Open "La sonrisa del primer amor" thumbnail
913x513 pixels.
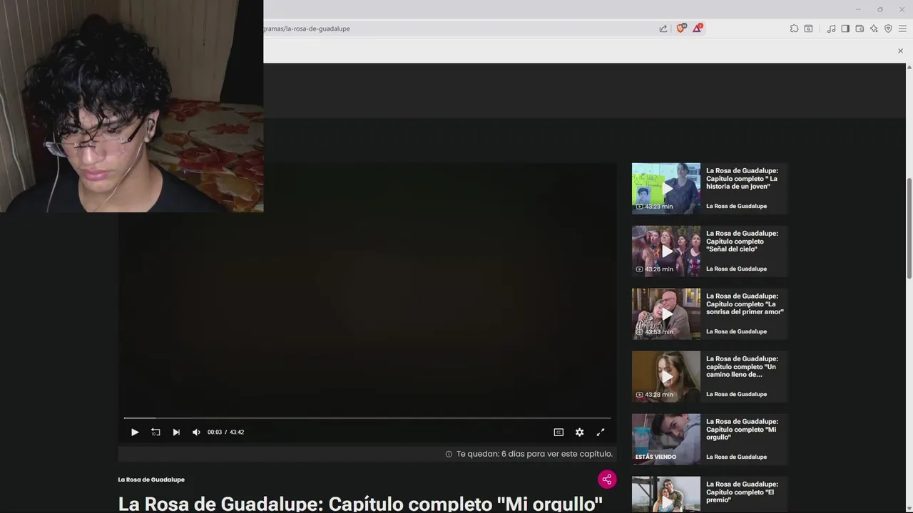point(666,313)
